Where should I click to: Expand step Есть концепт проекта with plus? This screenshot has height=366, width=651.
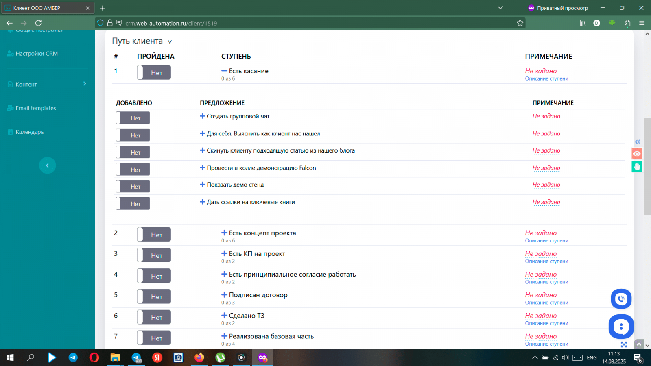[x=224, y=233]
